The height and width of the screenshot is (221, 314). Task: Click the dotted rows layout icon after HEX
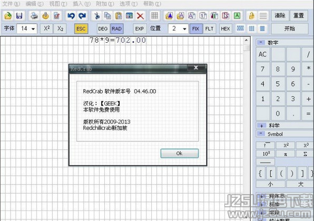(x=240, y=28)
